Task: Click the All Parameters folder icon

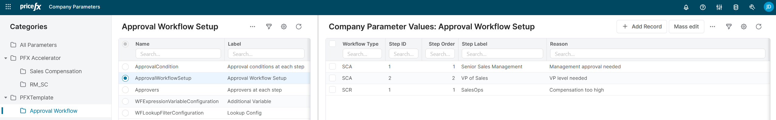Action: tap(13, 45)
